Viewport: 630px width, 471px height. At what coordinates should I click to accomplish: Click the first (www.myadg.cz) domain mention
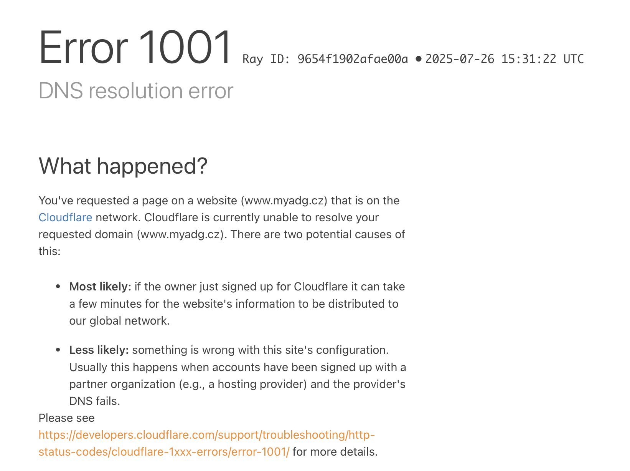[284, 201]
